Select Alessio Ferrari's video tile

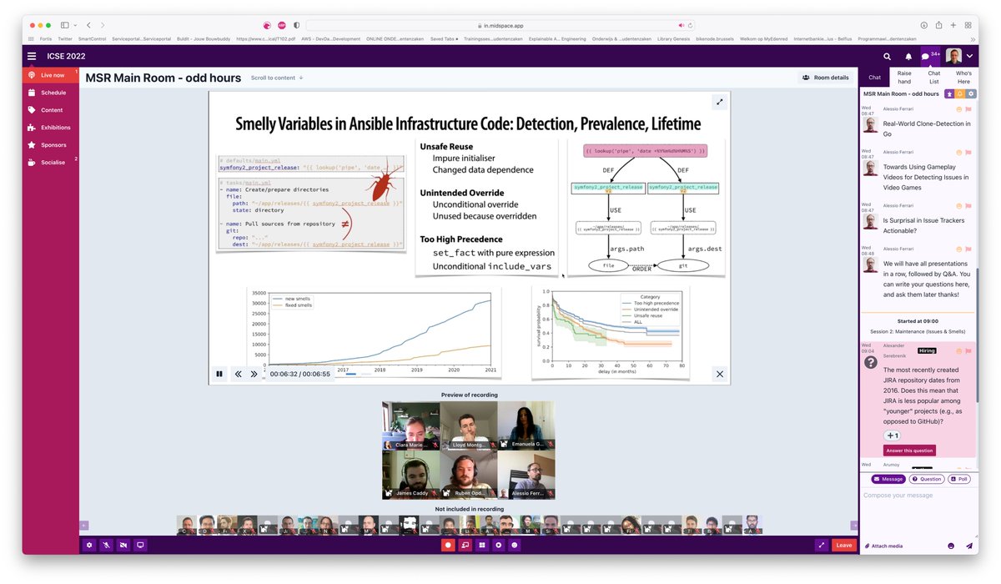click(526, 475)
